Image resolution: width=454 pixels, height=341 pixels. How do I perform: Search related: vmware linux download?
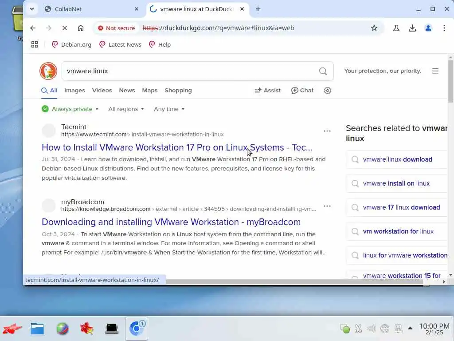[397, 159]
